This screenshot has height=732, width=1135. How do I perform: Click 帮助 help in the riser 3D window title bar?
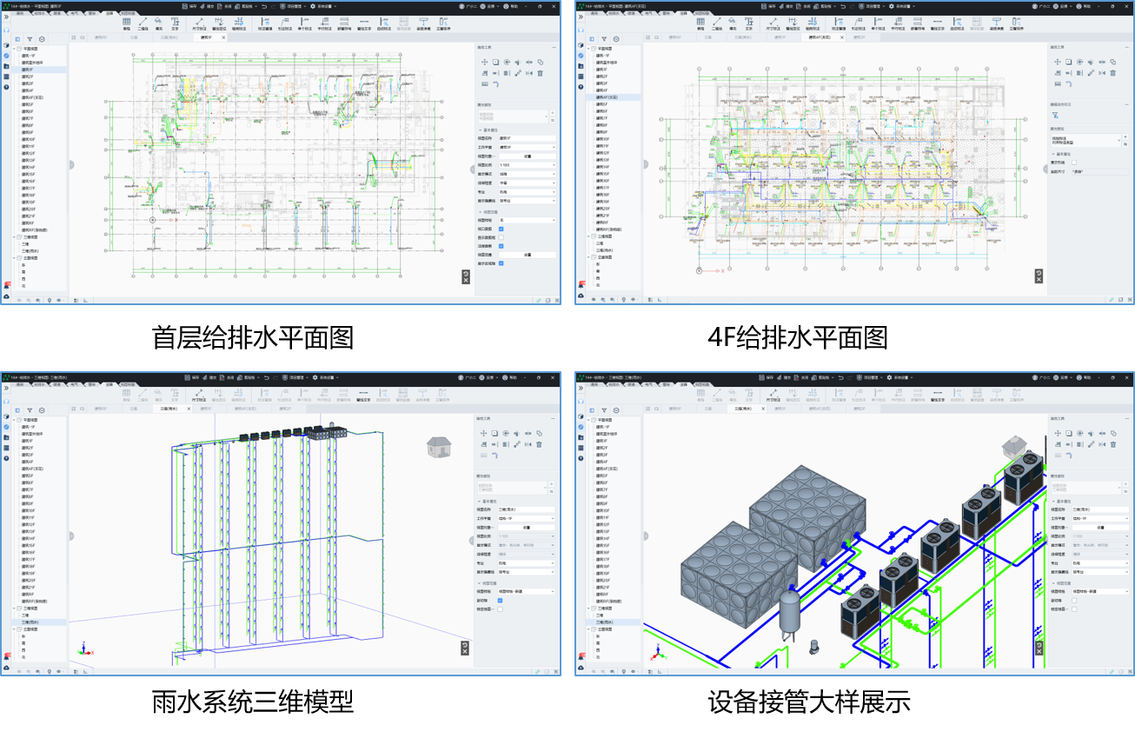point(510,377)
